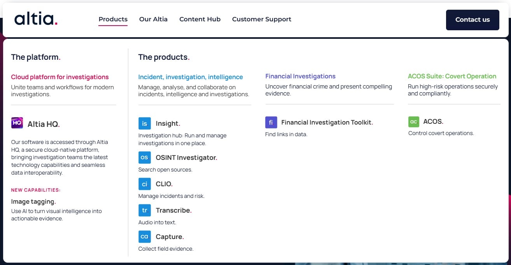Click 'Control covert operations.' description
The image size is (511, 265).
tap(441, 133)
